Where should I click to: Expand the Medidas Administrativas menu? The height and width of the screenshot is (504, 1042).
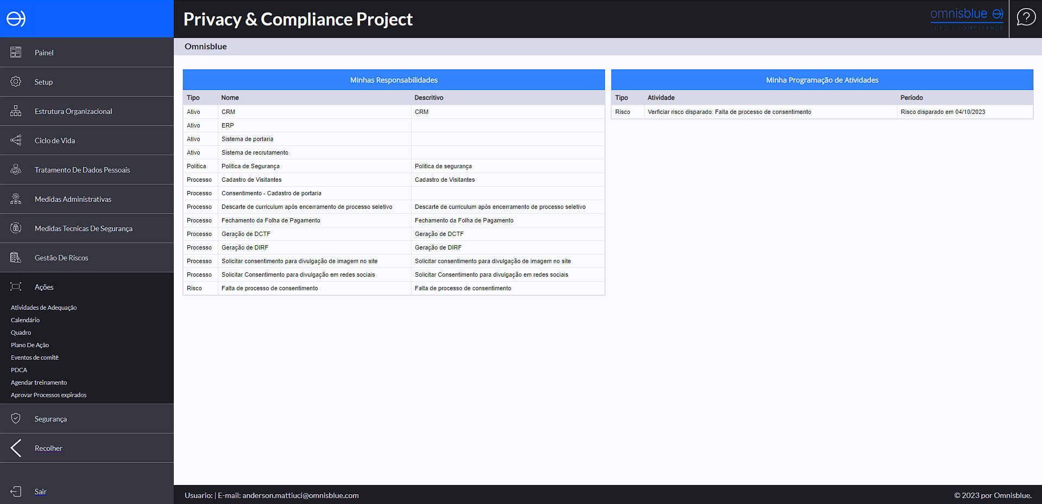coord(73,199)
